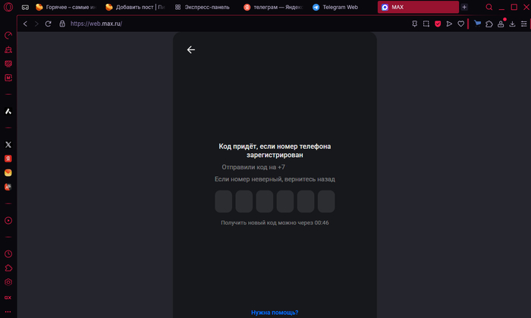Go back with the browser back arrow

(25, 24)
